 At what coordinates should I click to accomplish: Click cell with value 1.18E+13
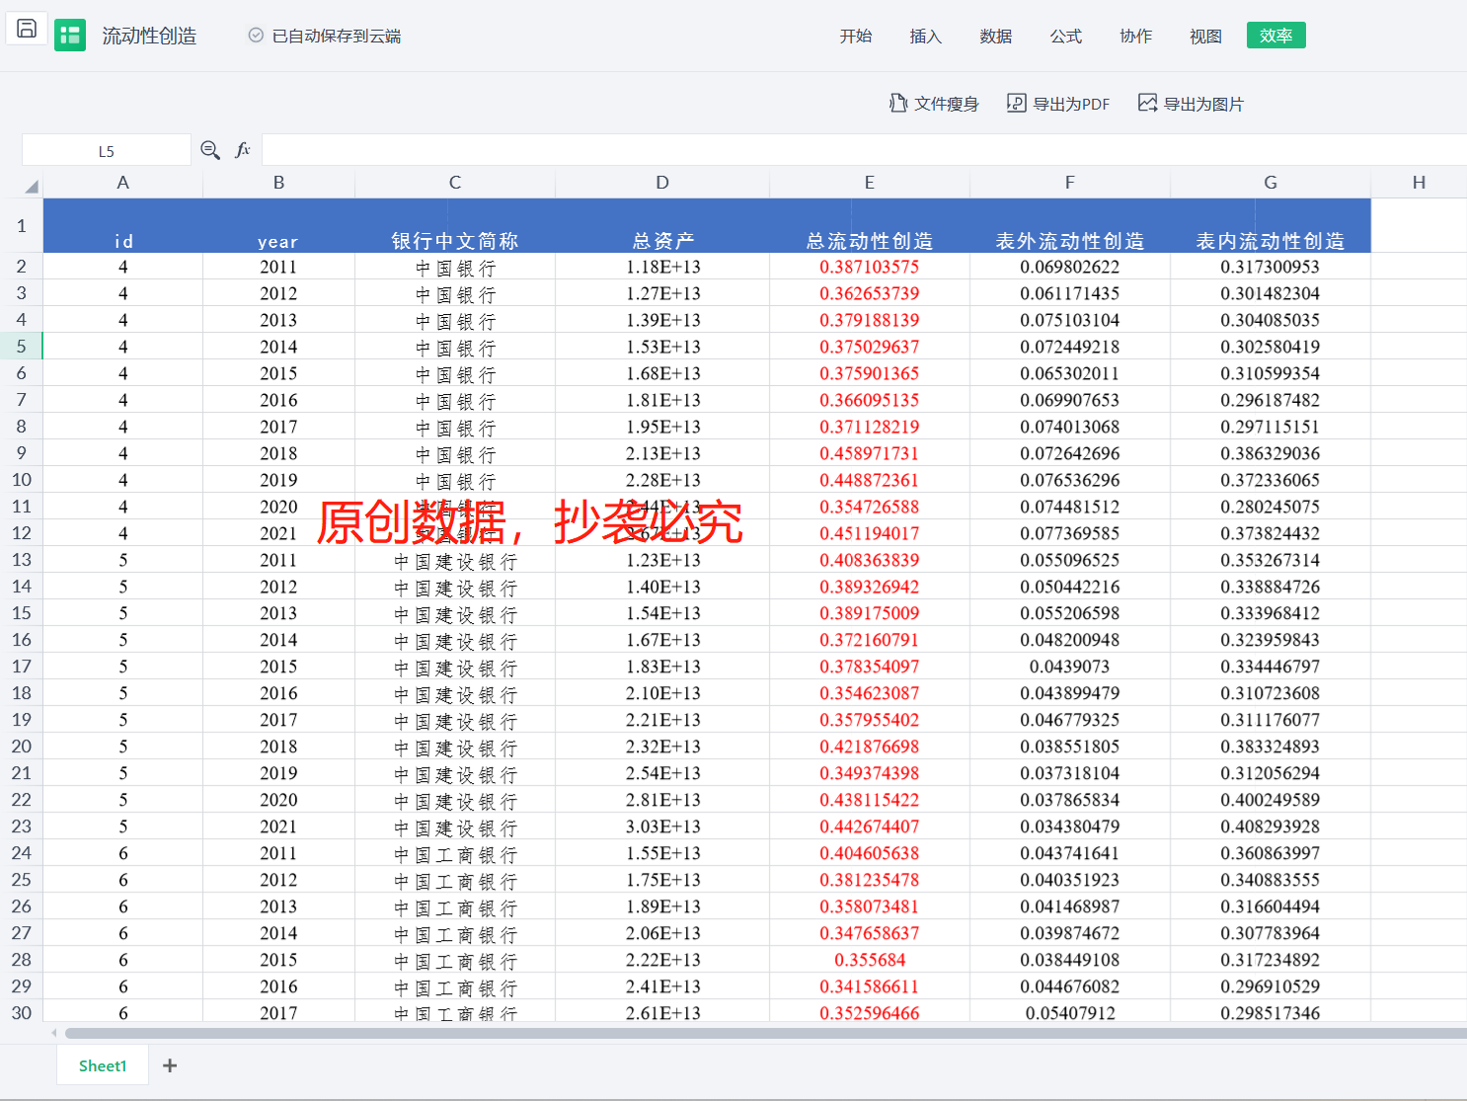click(x=662, y=267)
